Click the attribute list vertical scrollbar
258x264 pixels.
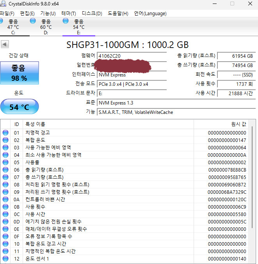252,177
